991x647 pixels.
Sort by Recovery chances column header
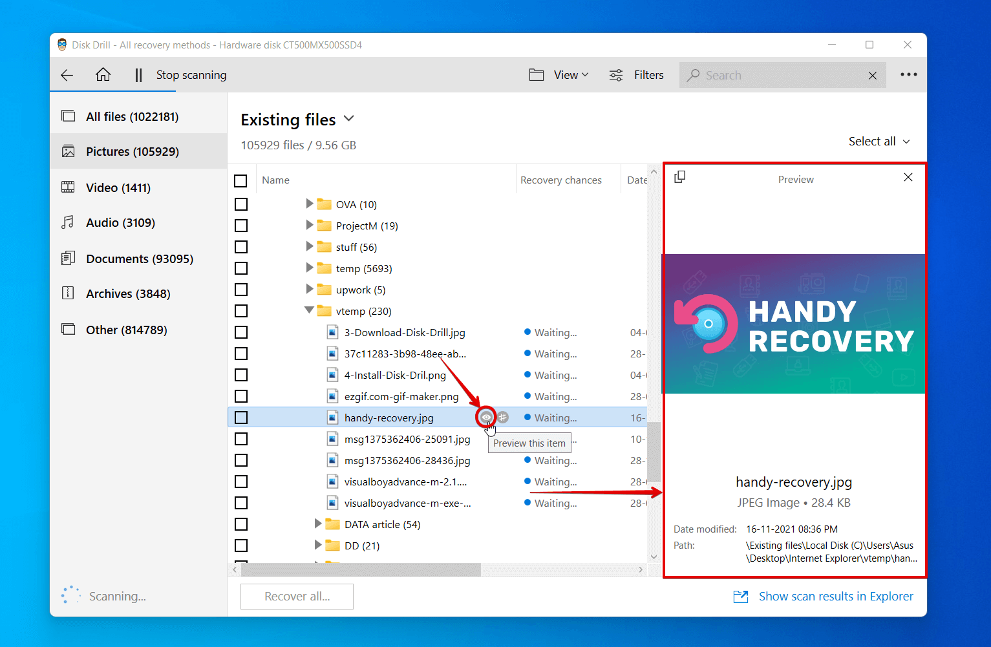click(x=561, y=180)
